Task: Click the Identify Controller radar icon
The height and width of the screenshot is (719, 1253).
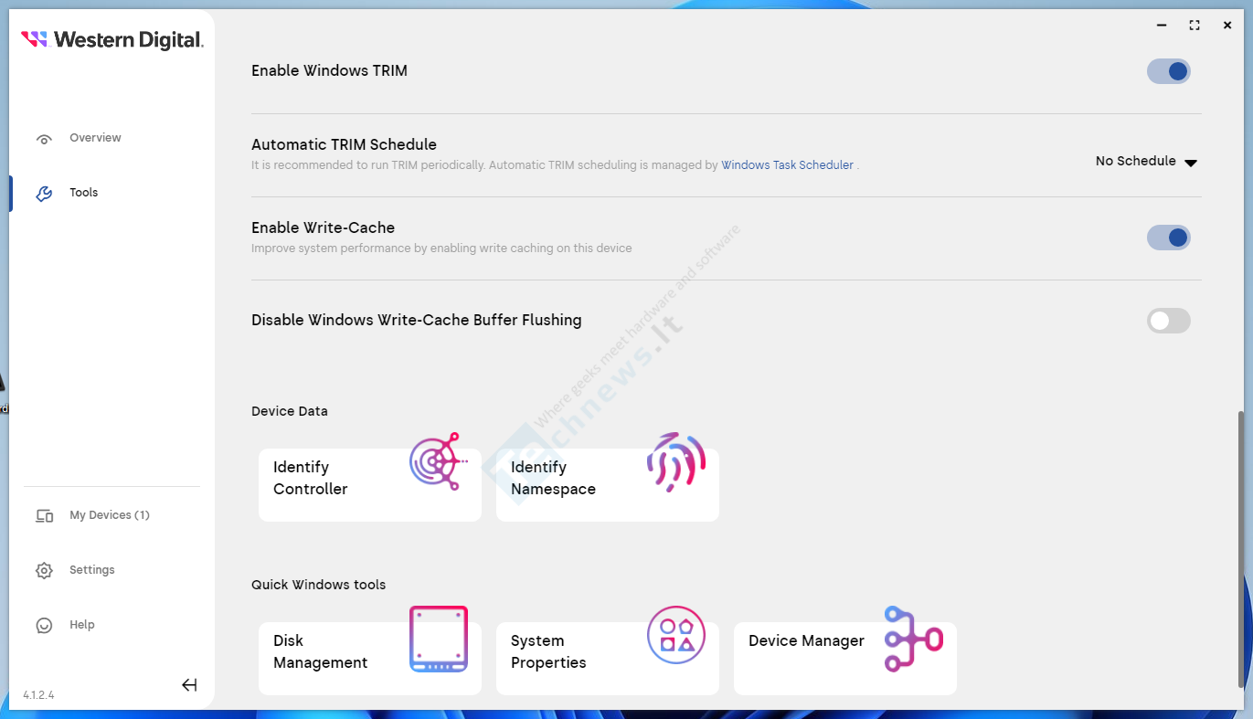Action: pos(439,461)
